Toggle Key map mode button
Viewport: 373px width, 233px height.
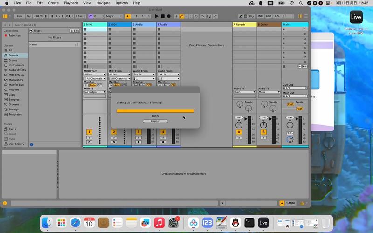[251, 16]
